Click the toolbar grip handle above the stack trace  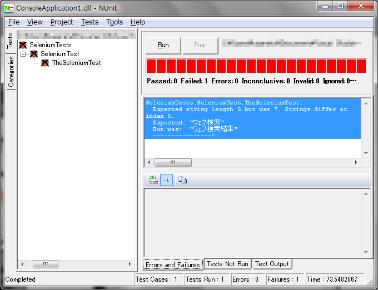click(x=145, y=180)
